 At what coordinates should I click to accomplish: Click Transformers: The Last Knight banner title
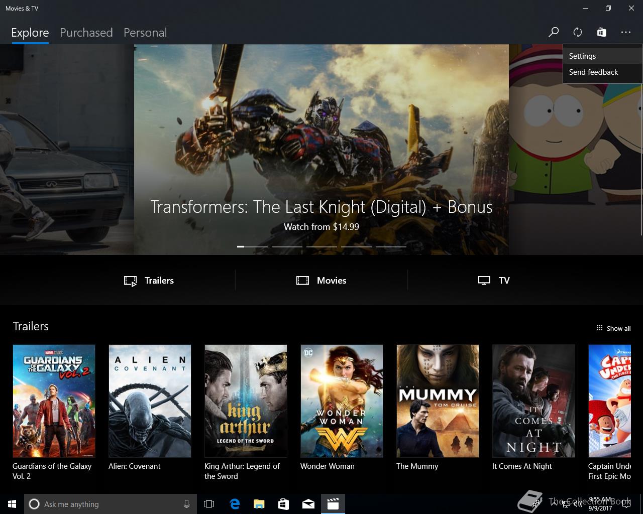[x=321, y=207]
